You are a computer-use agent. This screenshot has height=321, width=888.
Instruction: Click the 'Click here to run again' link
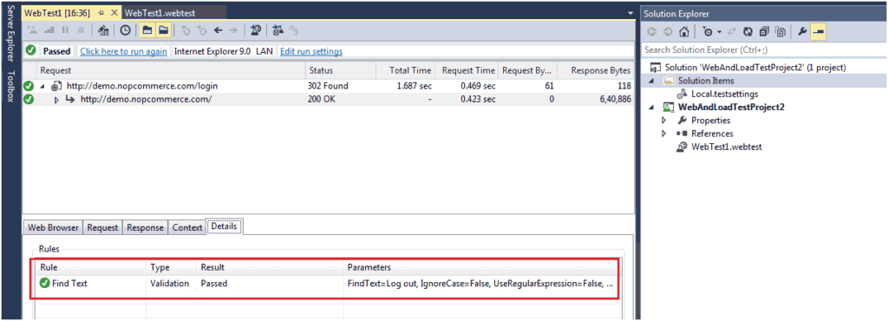coord(123,51)
